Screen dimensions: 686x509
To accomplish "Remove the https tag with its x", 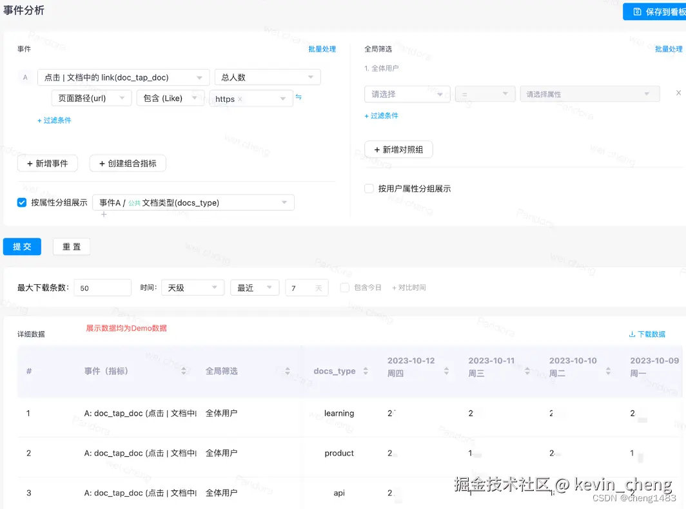I will pos(240,99).
